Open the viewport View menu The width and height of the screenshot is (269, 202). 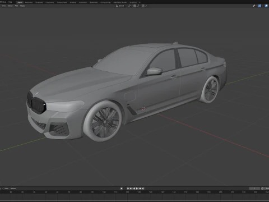(3, 6)
